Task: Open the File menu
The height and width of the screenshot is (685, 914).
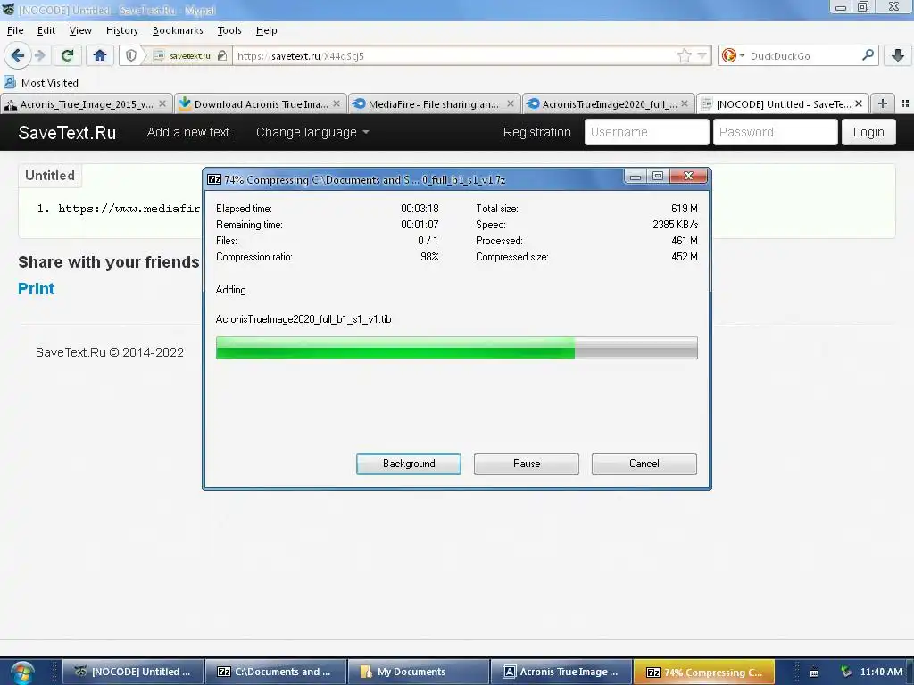Action: [x=15, y=30]
